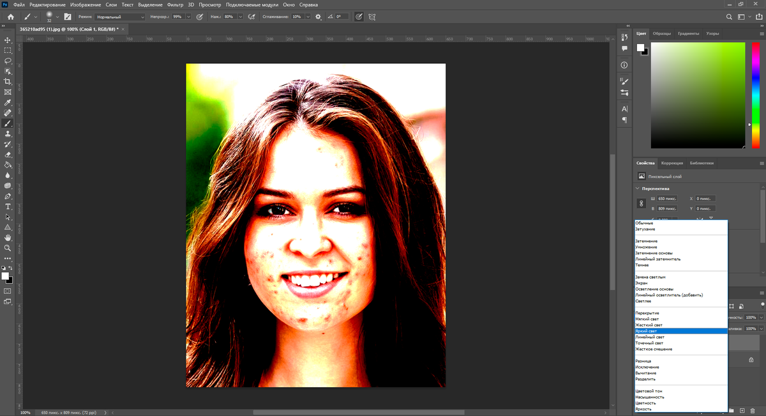
Task: Select the Frame tool
Action: [x=8, y=92]
